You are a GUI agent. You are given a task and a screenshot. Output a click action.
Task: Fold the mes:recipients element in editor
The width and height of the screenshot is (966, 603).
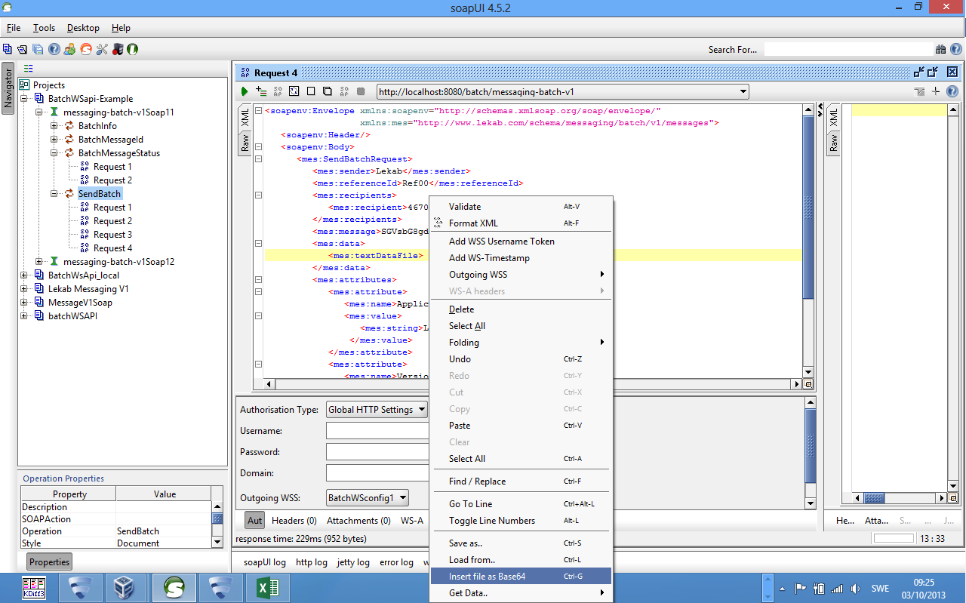[258, 195]
